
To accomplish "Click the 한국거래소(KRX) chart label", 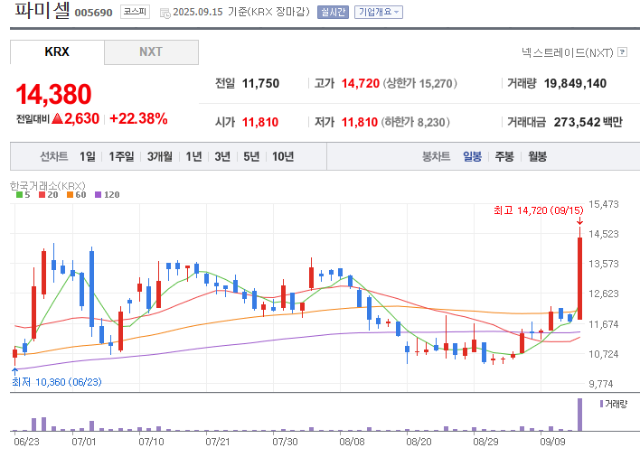I will pos(48,186).
